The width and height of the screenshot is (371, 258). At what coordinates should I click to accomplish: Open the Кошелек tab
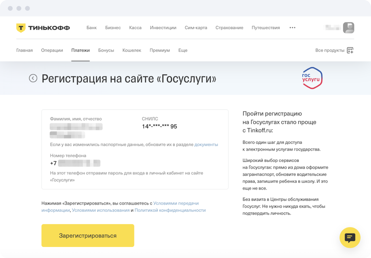(132, 50)
